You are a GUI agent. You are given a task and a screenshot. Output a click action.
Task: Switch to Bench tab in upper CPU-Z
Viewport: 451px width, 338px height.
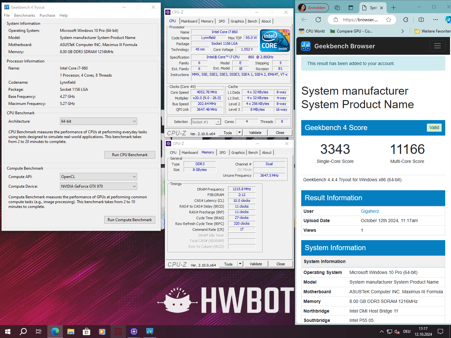click(x=253, y=21)
